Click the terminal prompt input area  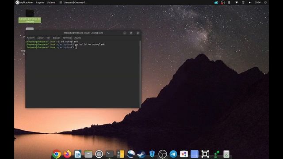coord(76,47)
